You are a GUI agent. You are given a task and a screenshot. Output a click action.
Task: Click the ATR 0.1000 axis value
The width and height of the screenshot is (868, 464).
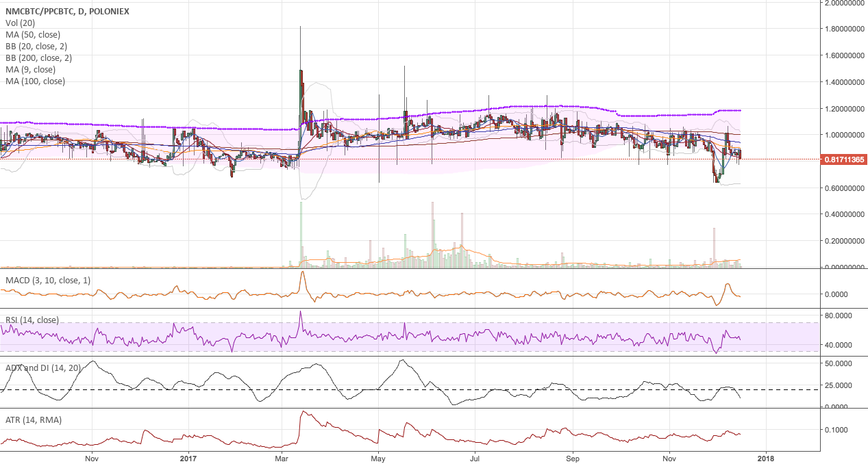(x=837, y=430)
